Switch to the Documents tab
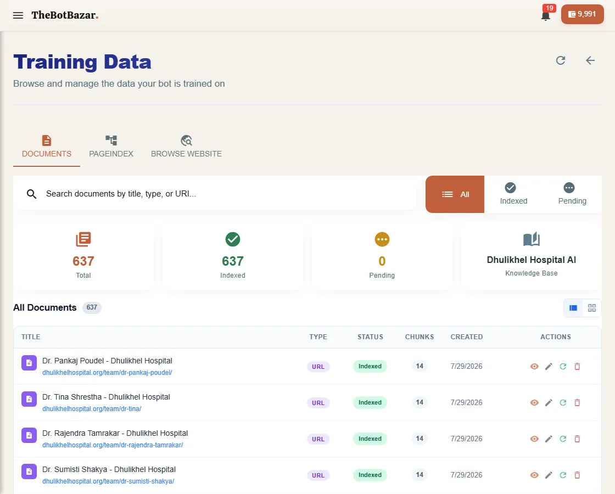This screenshot has height=494, width=615. [x=47, y=147]
